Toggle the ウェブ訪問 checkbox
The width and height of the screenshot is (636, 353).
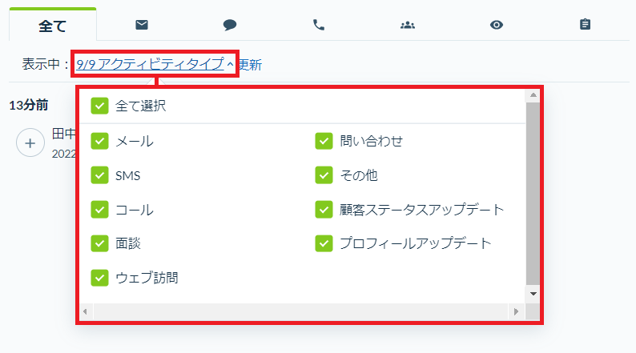(99, 278)
